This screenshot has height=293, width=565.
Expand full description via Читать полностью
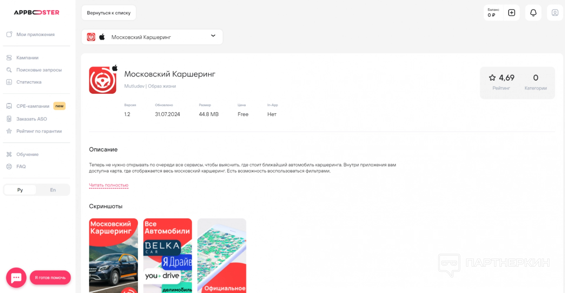pos(109,185)
